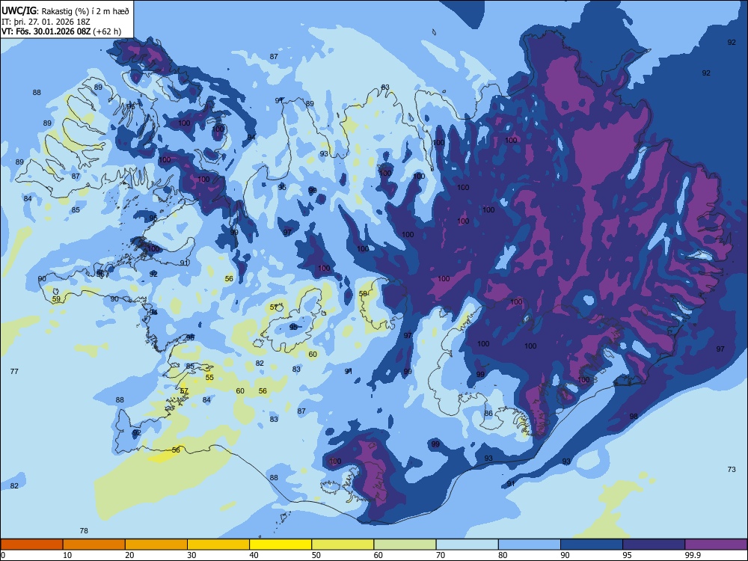Click the humidity value '77' over the sea
Screen dimensions: 748x561
coord(14,371)
